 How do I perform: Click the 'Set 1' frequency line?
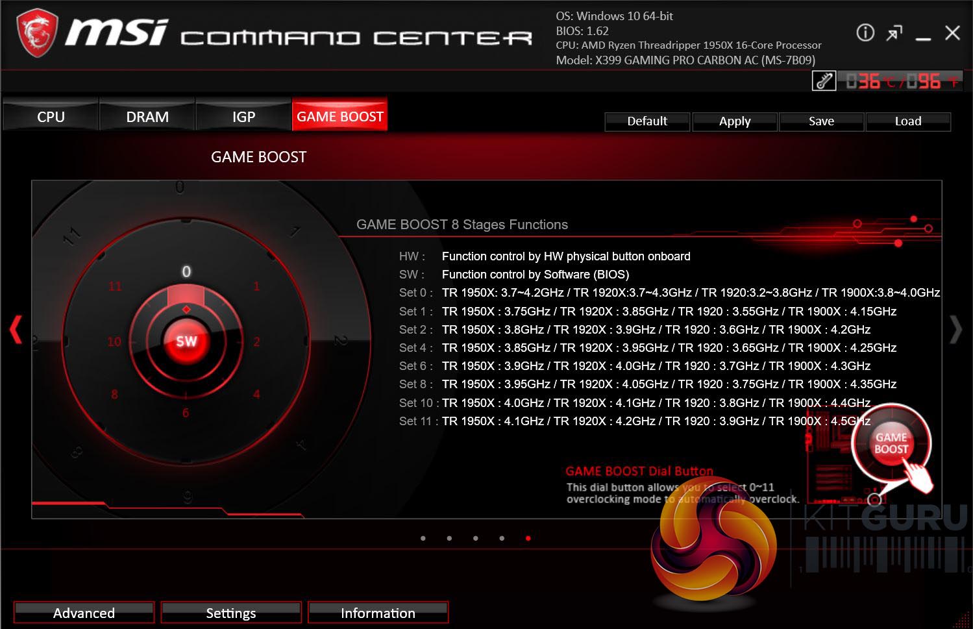(x=648, y=311)
